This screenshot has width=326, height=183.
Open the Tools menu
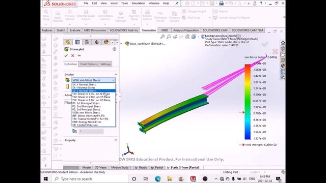tap(124, 4)
